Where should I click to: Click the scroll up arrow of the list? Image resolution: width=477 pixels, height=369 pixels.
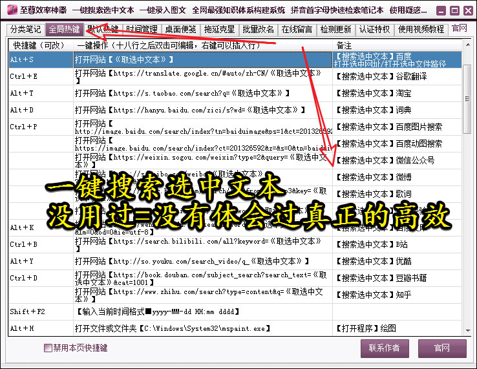click(467, 45)
